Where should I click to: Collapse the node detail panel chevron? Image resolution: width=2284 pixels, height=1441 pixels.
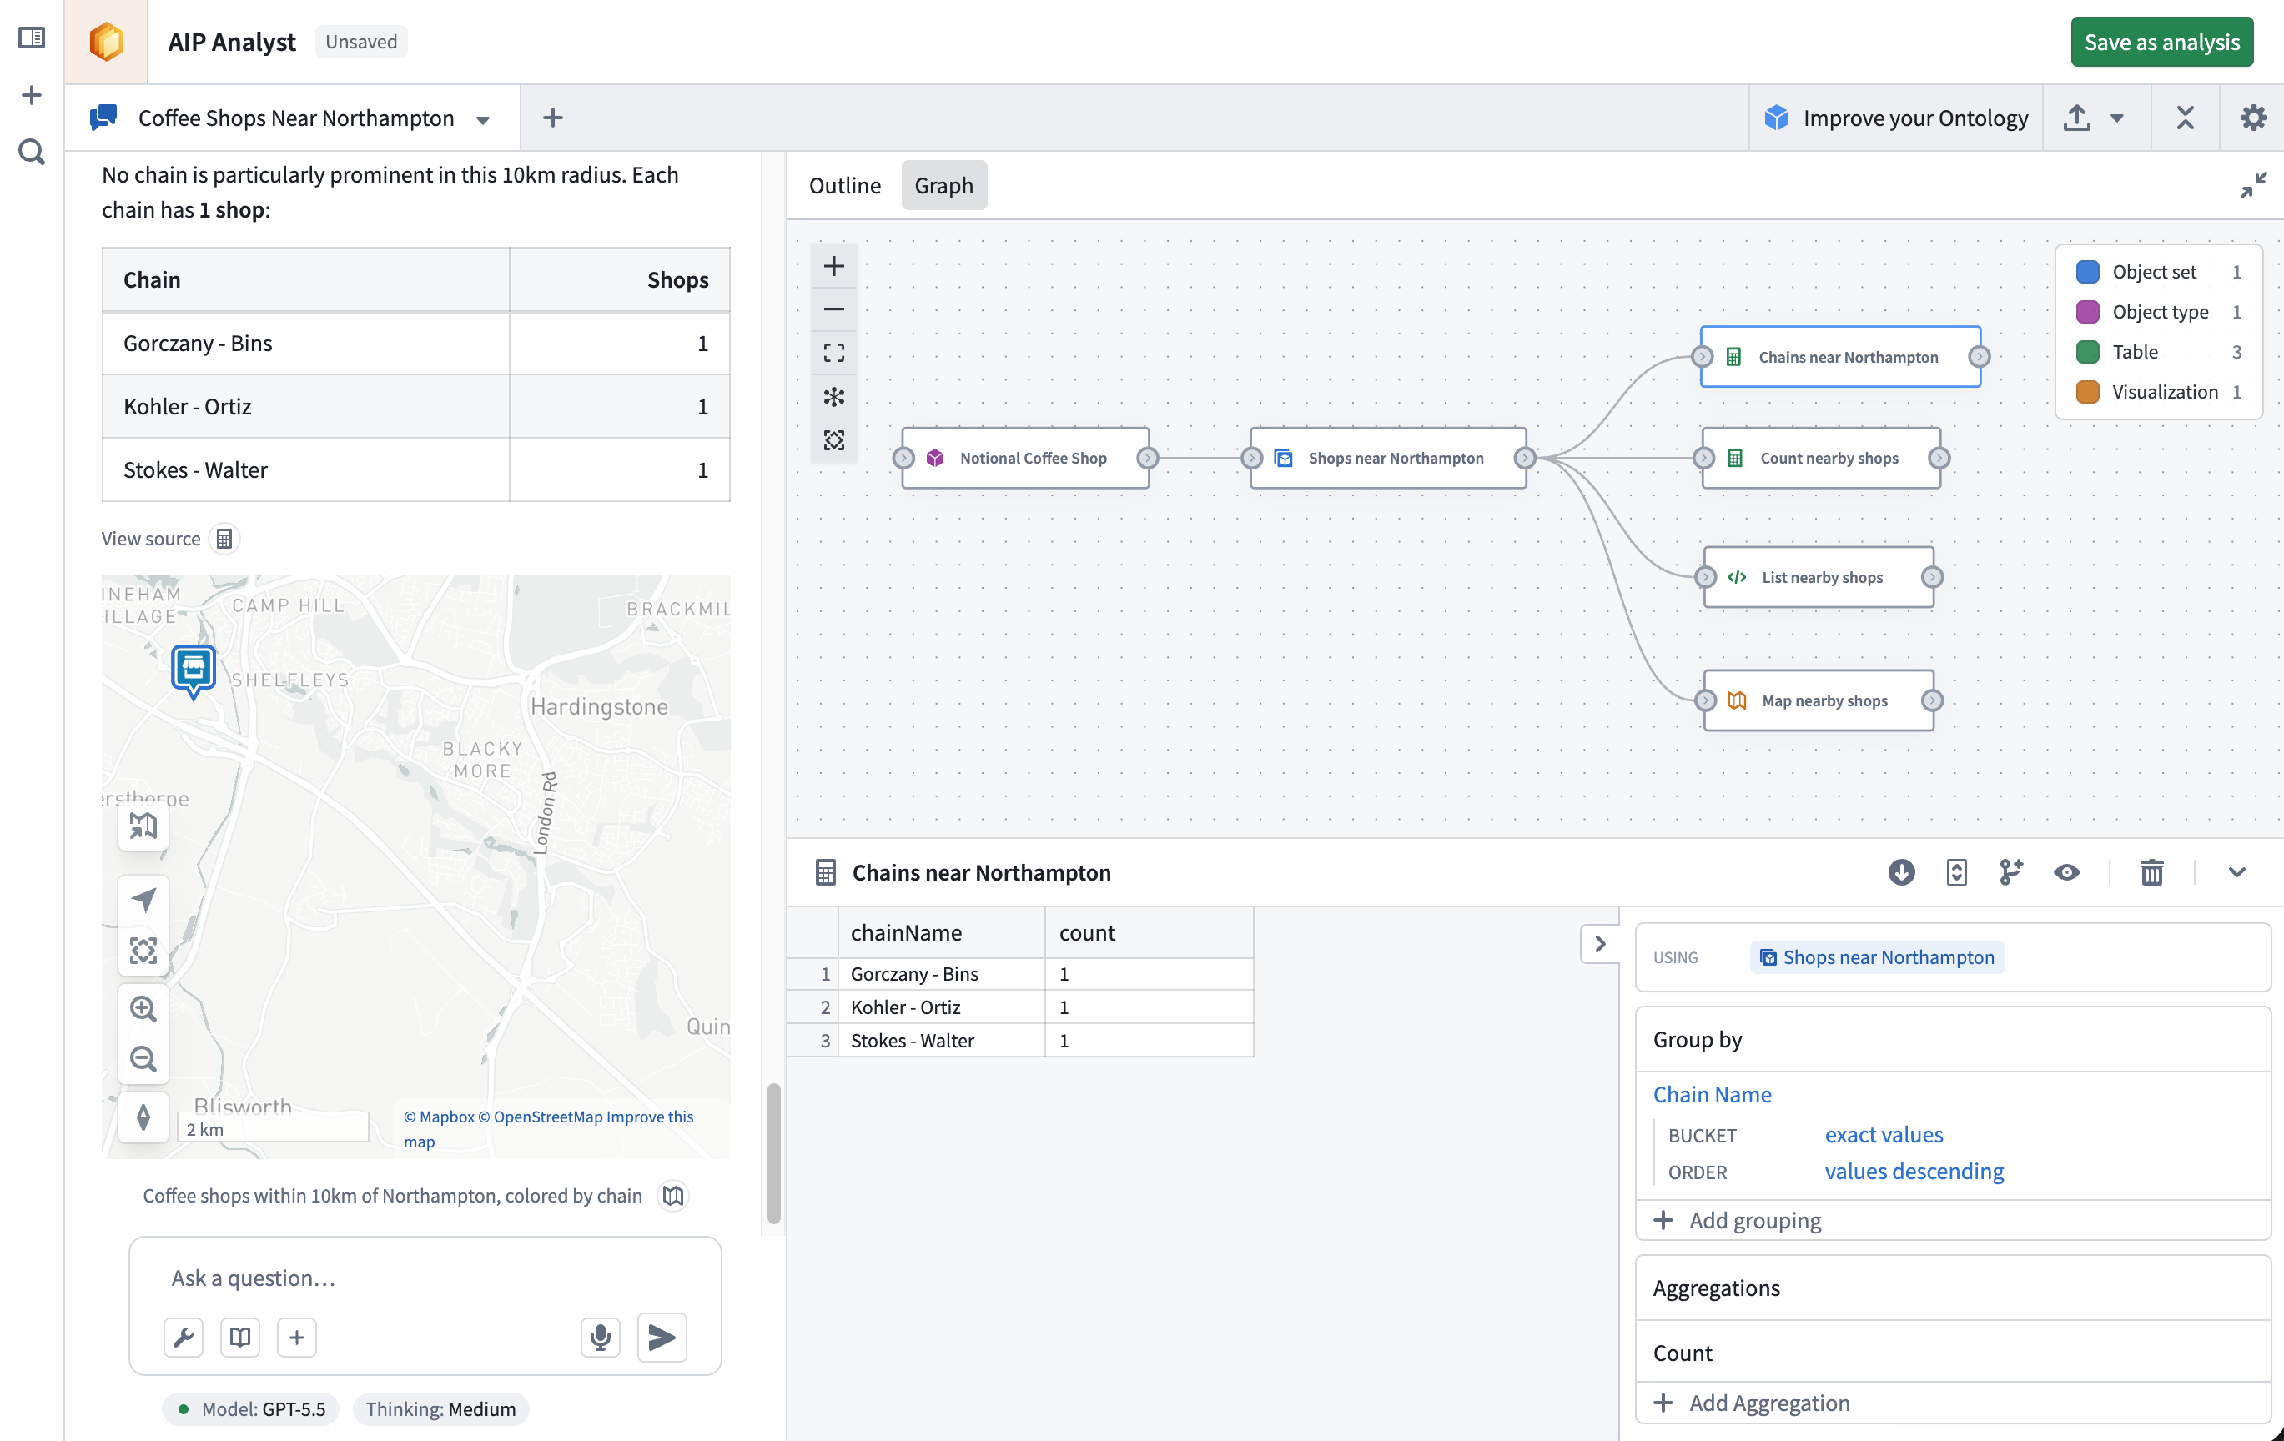[x=2236, y=872]
